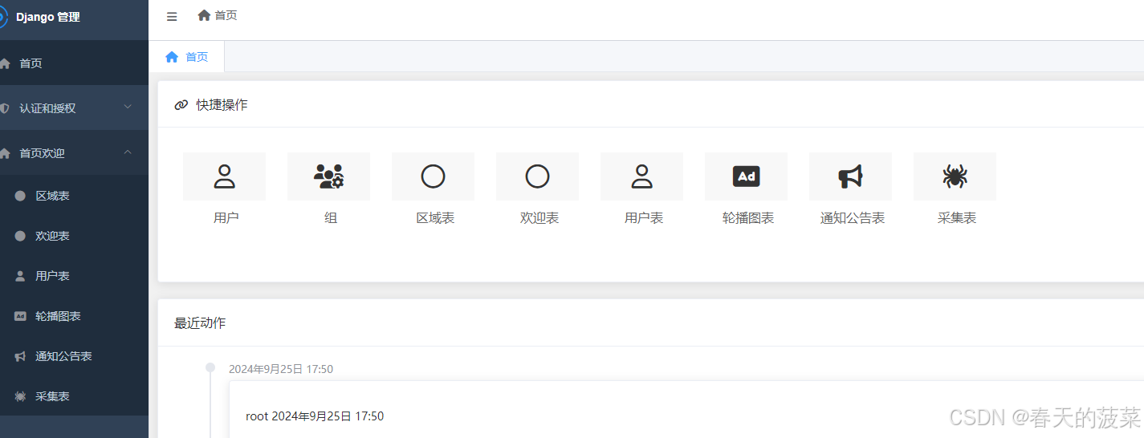The height and width of the screenshot is (438, 1144).
Task: Open the 认证和授权 sidebar menu
Action: pyautogui.click(x=74, y=108)
